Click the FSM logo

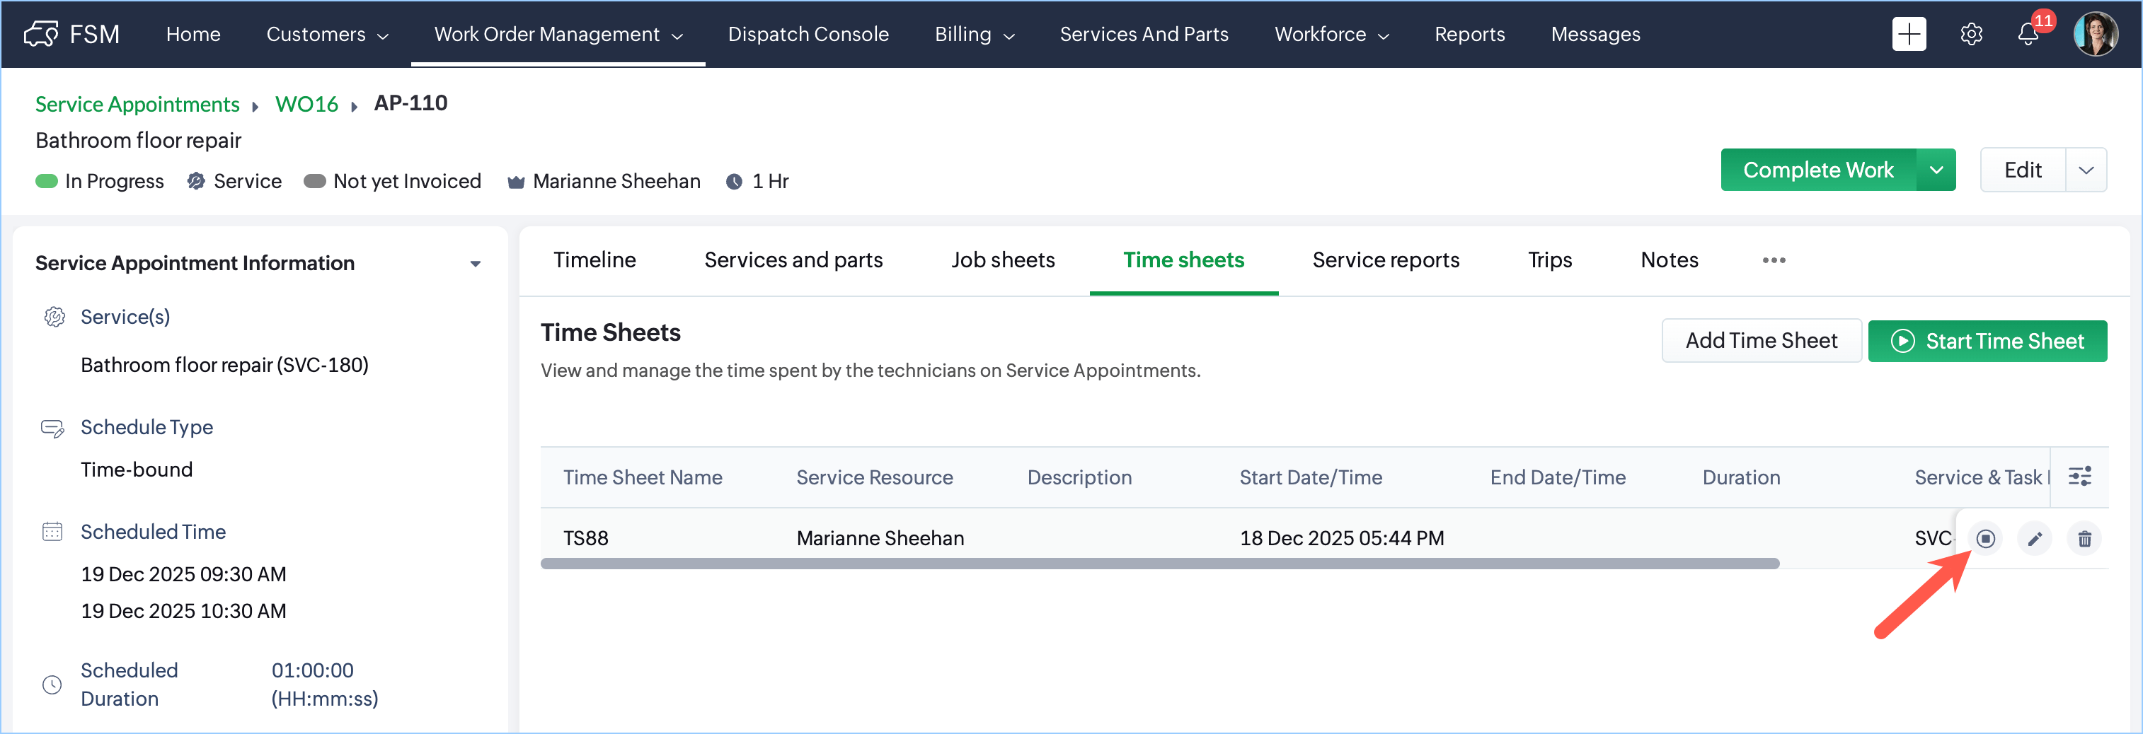[71, 34]
